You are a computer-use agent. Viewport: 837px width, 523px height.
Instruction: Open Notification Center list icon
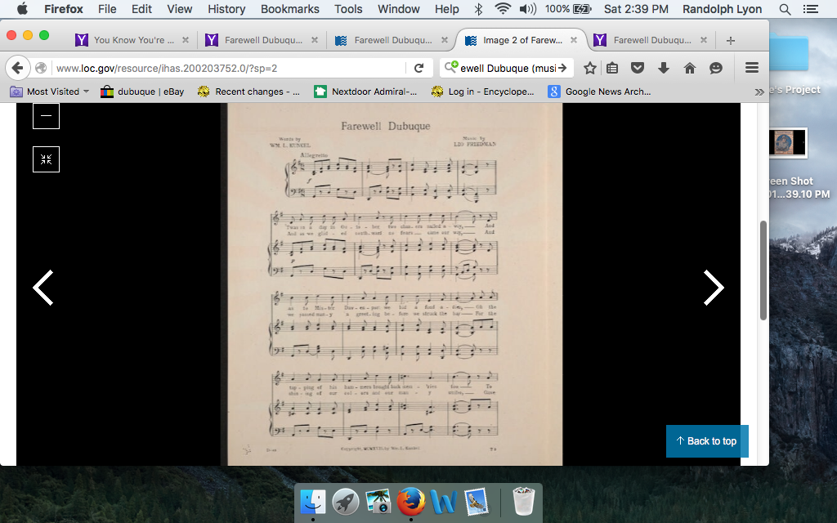[x=810, y=9]
